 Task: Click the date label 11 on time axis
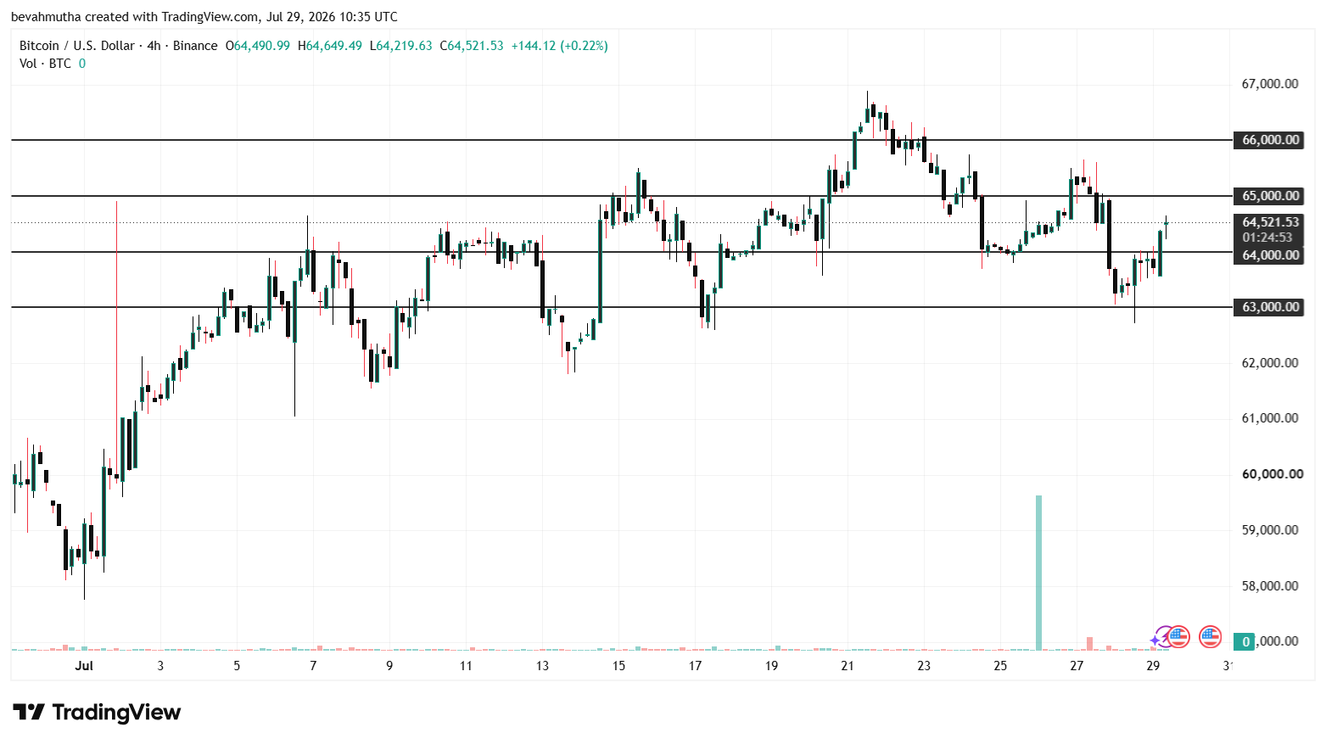coord(466,666)
